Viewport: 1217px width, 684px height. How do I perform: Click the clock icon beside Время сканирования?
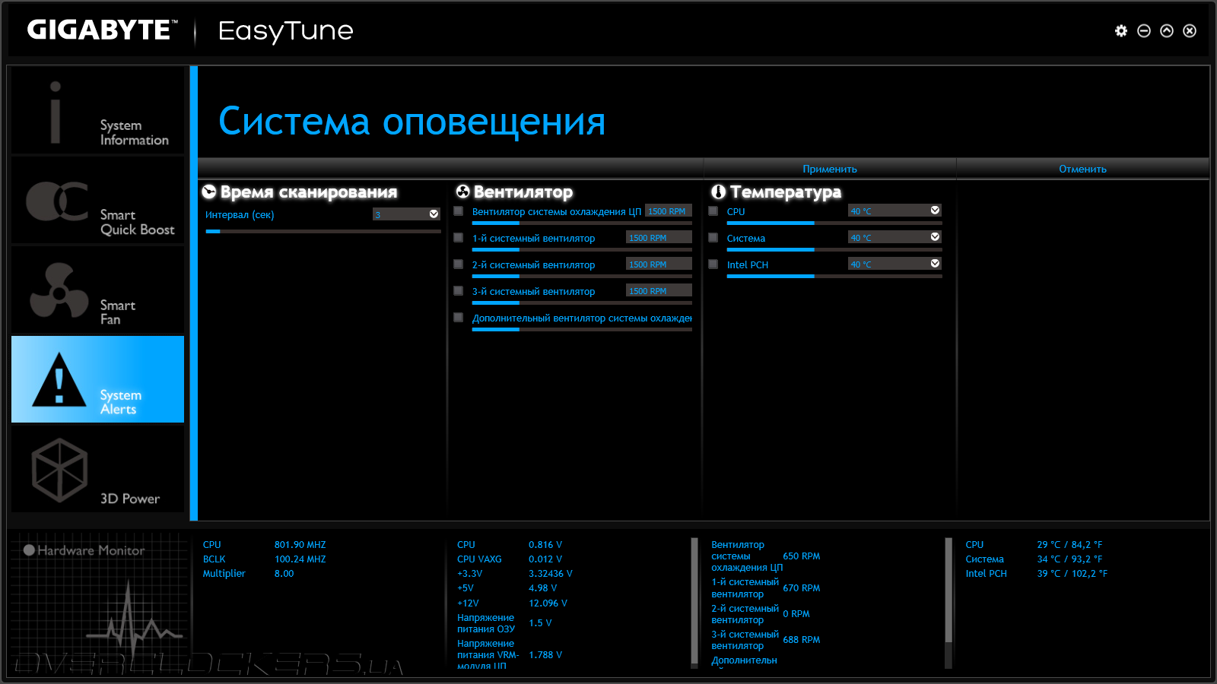pyautogui.click(x=209, y=192)
